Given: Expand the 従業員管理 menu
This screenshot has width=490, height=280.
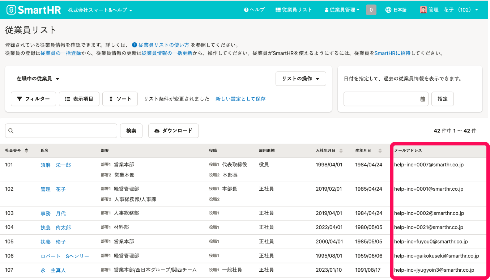Looking at the screenshot, I should pyautogui.click(x=342, y=10).
